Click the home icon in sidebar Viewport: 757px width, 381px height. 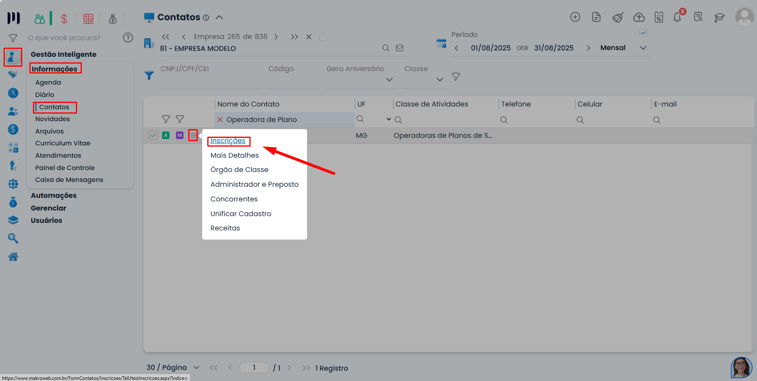[x=13, y=257]
